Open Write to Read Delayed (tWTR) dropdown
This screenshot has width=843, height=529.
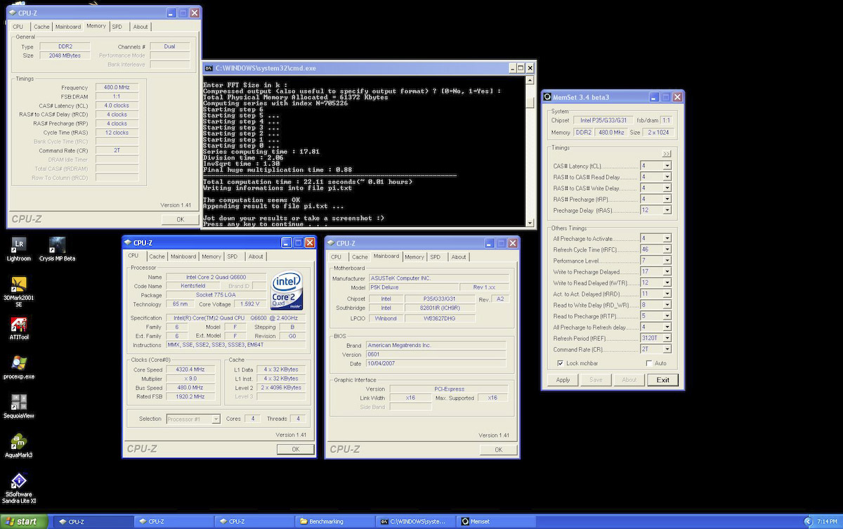click(667, 282)
